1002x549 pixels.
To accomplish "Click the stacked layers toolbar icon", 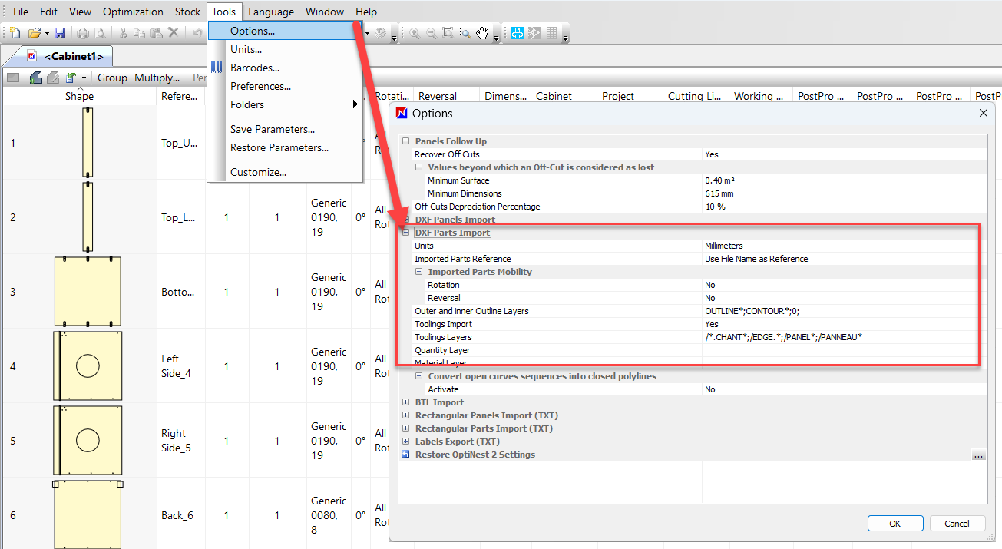I will [x=381, y=33].
